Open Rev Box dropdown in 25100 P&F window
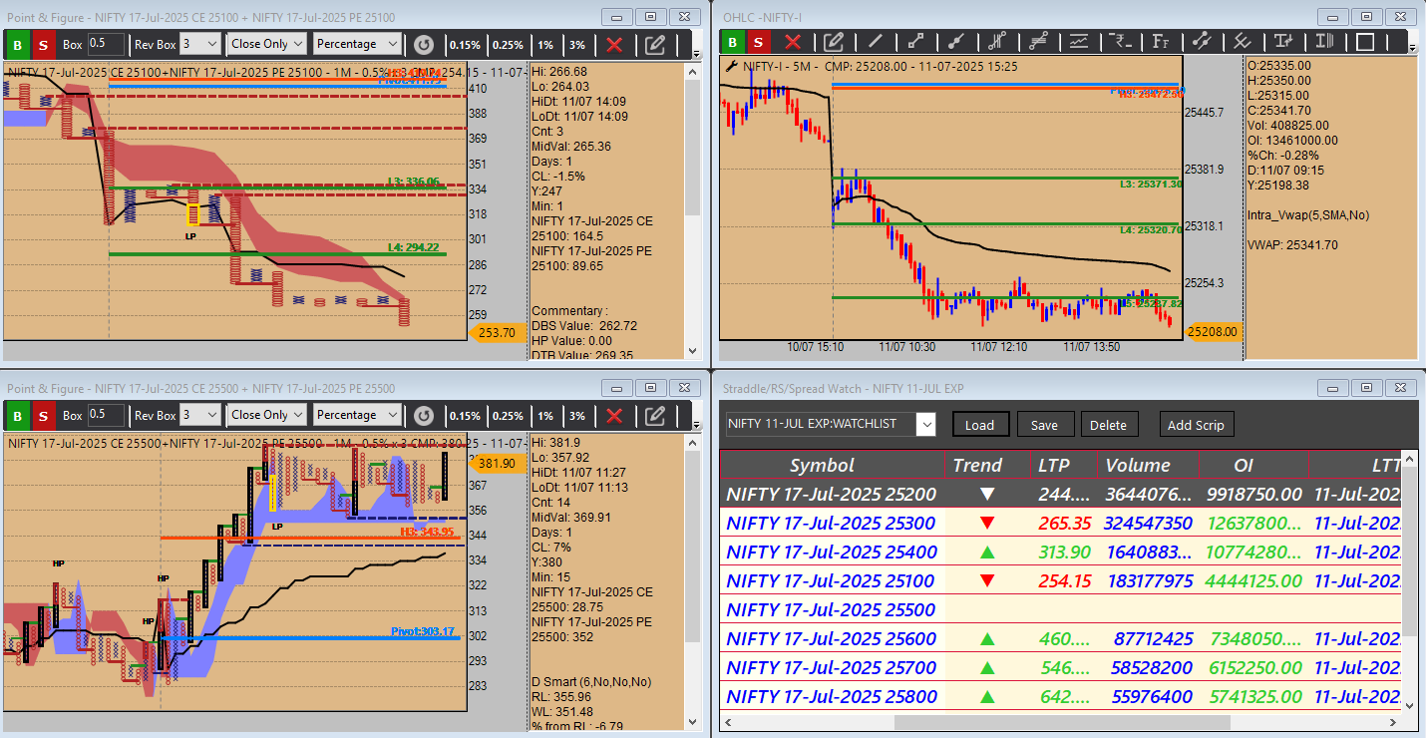The image size is (1426, 738). pyautogui.click(x=200, y=44)
